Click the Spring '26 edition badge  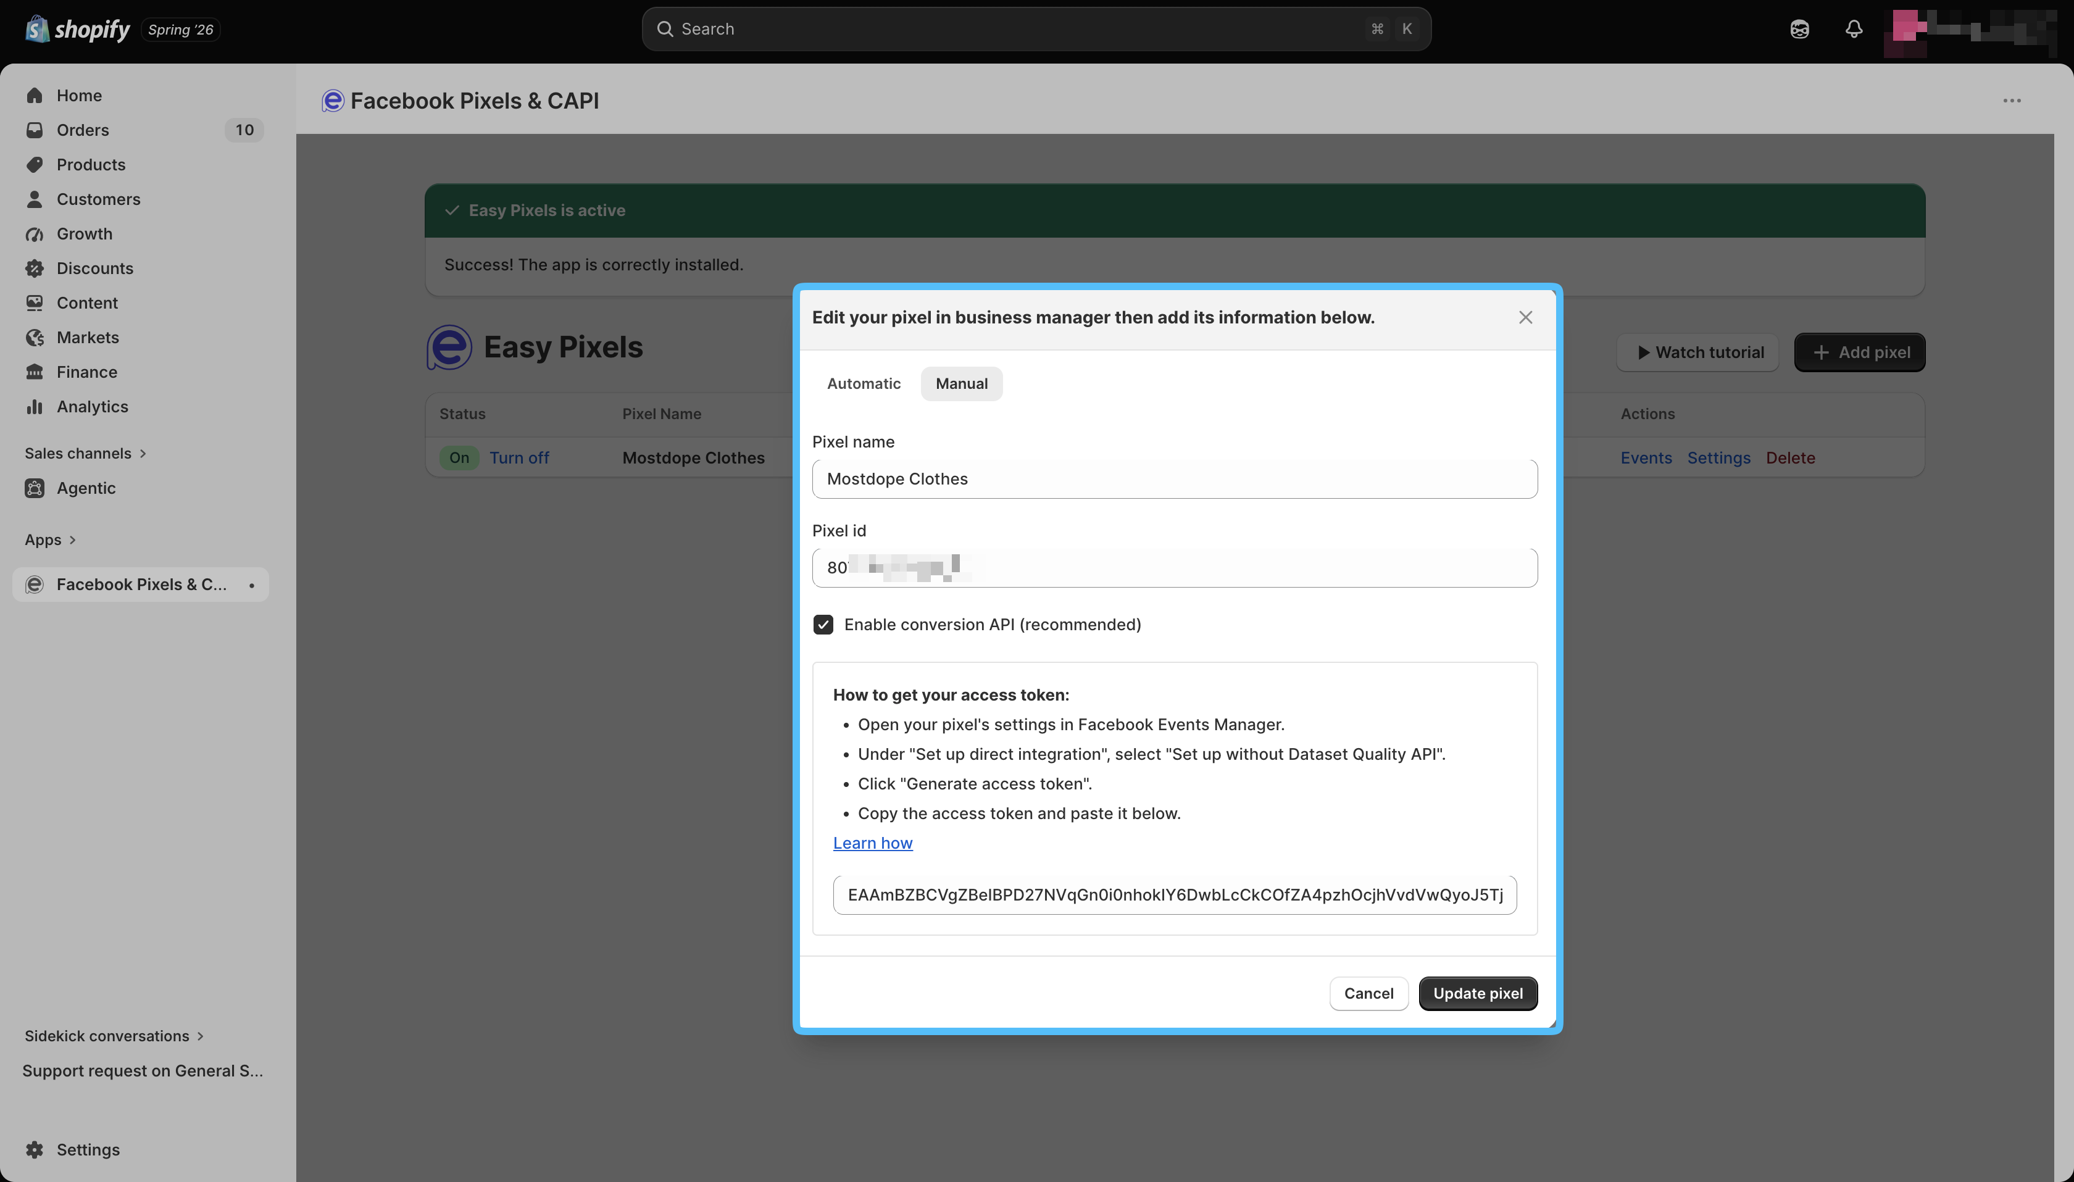click(180, 30)
